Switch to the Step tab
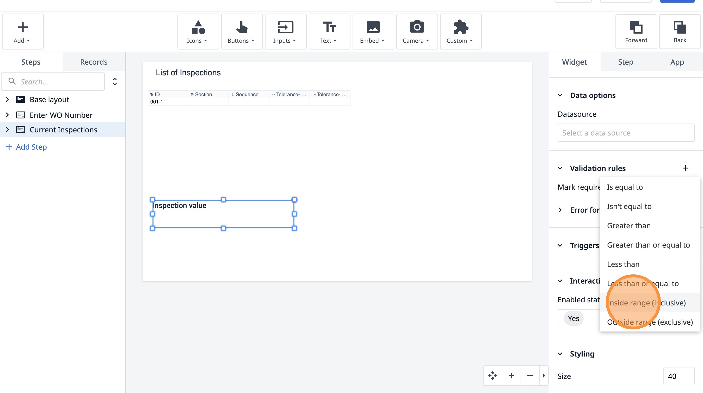This screenshot has width=703, height=393. point(626,62)
